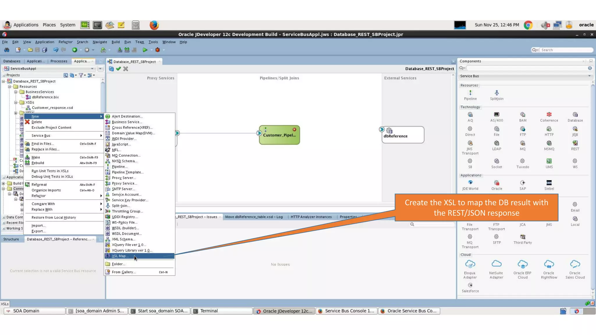The width and height of the screenshot is (596, 335).
Task: Select Proxy Service in New submenu
Action: (x=139, y=183)
